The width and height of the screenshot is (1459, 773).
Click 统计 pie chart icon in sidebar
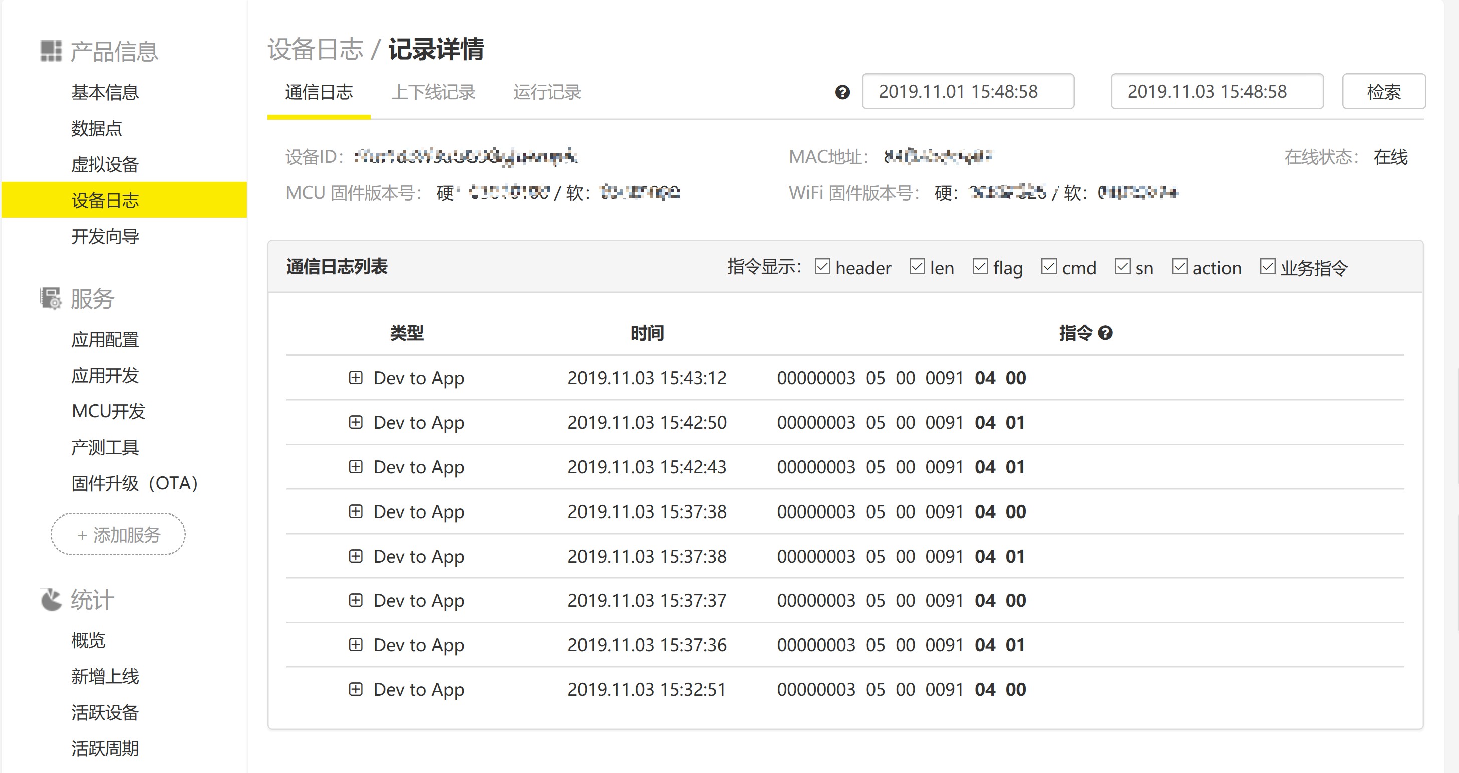click(51, 600)
